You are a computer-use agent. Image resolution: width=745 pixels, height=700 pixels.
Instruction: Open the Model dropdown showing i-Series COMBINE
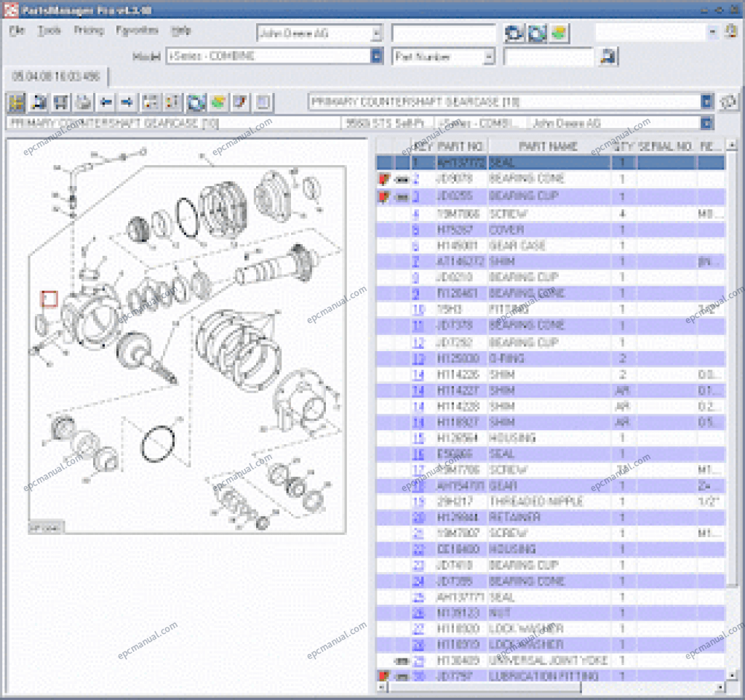(376, 56)
